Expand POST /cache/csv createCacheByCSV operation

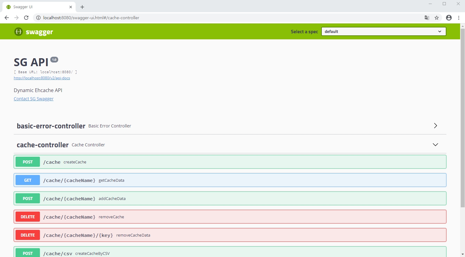tap(230, 252)
